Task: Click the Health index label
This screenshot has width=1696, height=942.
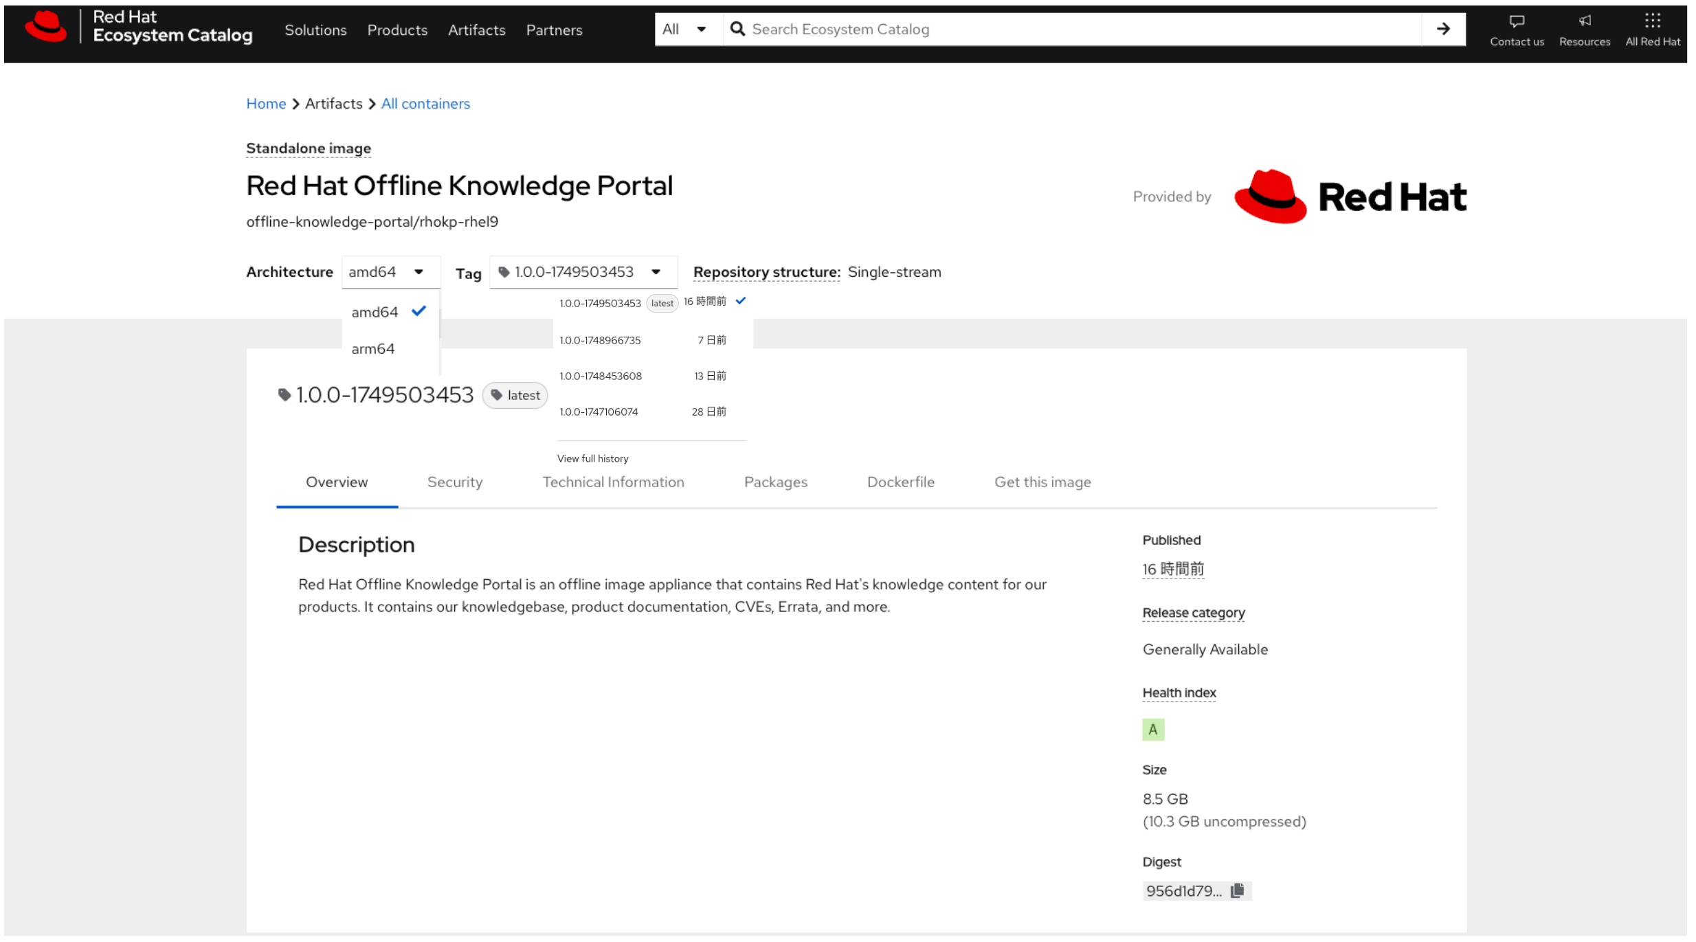Action: click(1179, 693)
